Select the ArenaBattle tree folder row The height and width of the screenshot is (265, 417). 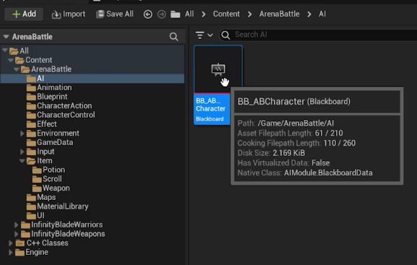(93, 69)
